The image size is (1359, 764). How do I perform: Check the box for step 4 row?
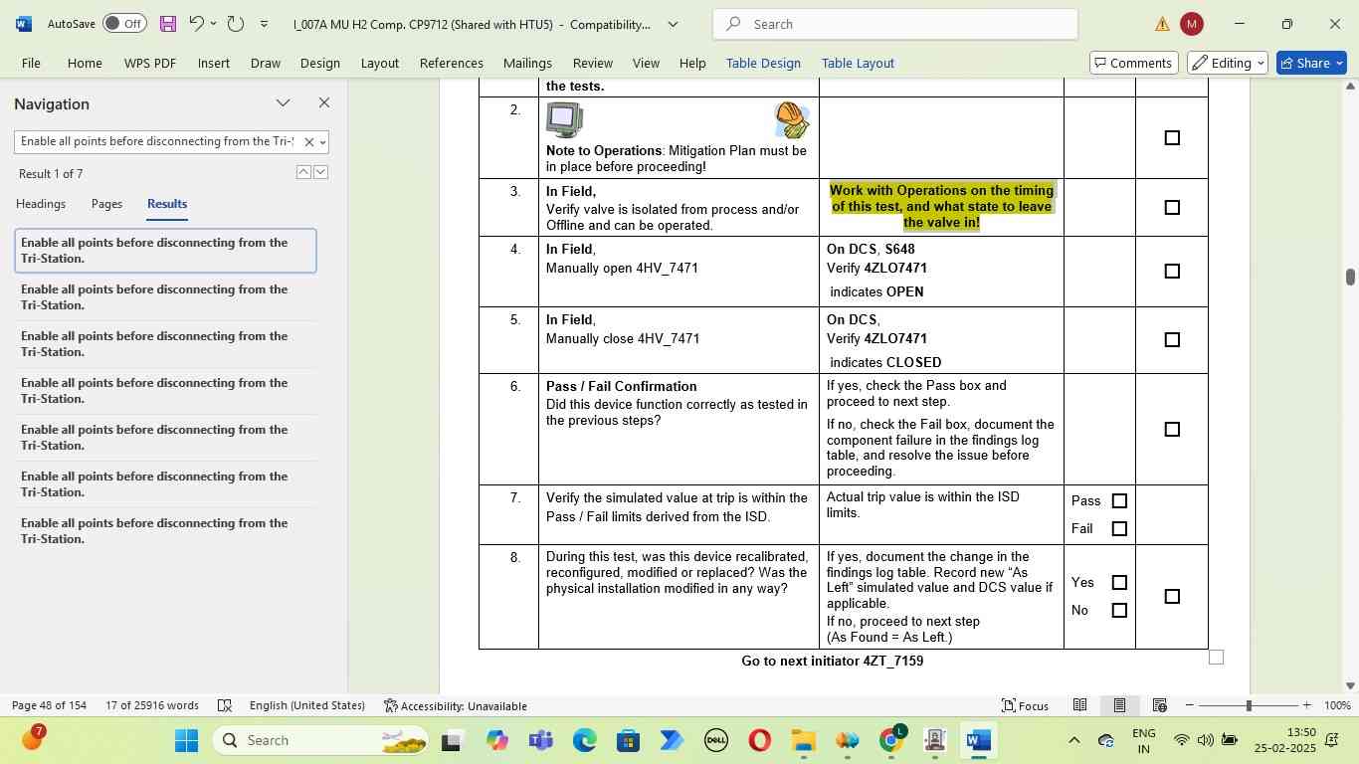click(1172, 272)
